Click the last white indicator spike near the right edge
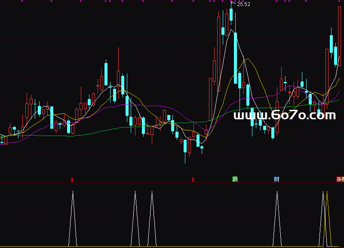344x248 pixels. pyautogui.click(x=322, y=219)
